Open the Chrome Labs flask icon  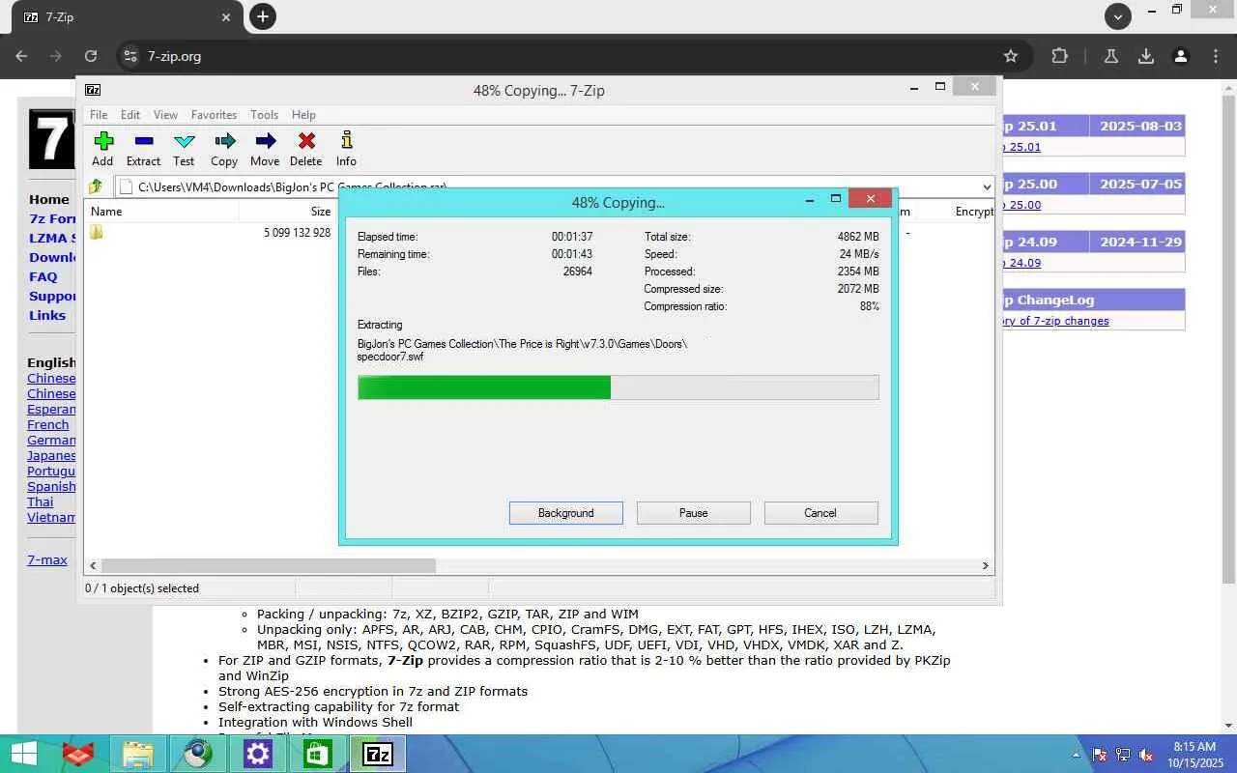click(1111, 56)
